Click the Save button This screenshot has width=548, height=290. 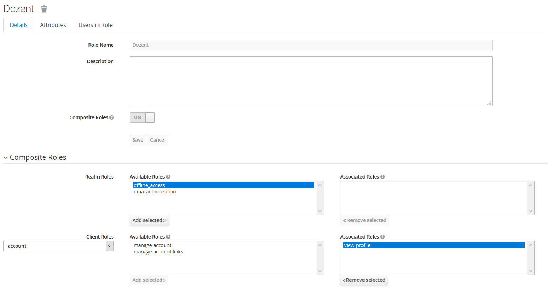tap(138, 140)
